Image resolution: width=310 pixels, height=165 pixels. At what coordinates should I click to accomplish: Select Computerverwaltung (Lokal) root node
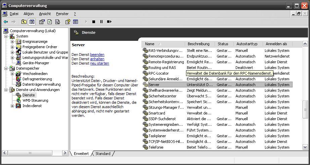click(33, 31)
